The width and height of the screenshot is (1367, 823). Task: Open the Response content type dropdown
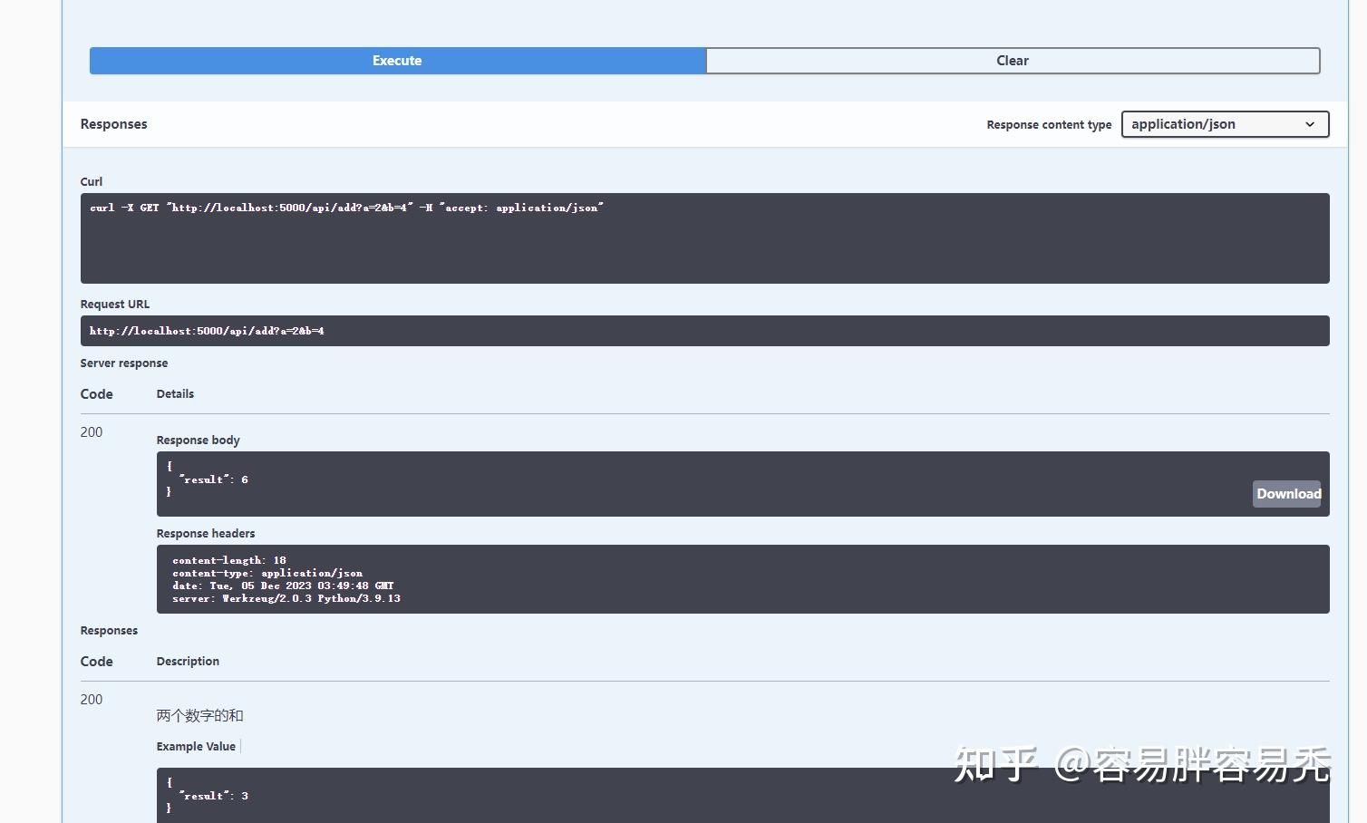click(x=1224, y=124)
